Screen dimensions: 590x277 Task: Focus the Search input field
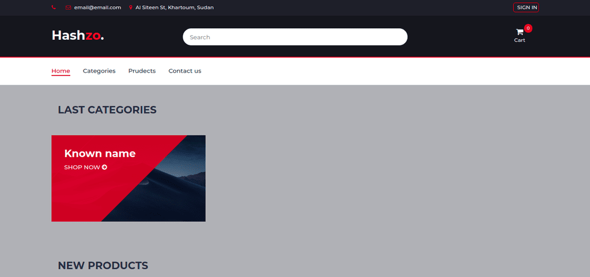pos(295,37)
